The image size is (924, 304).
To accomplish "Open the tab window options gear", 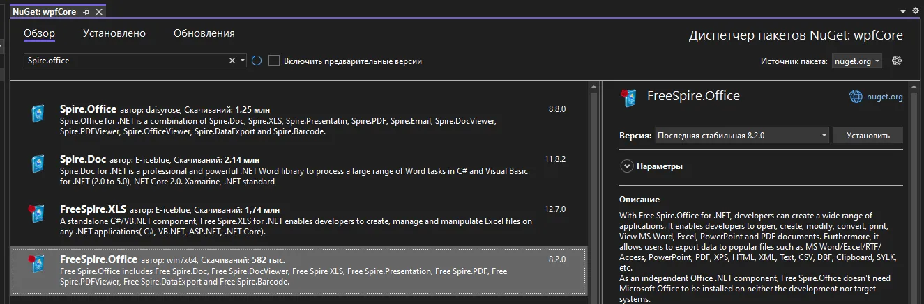I will point(916,11).
